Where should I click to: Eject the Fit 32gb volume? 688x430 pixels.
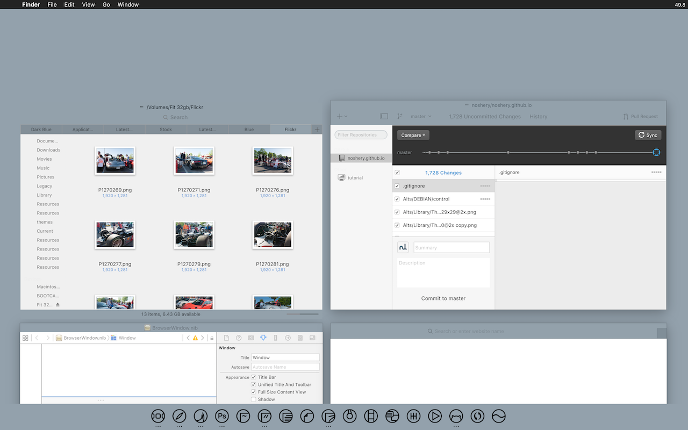(x=58, y=305)
